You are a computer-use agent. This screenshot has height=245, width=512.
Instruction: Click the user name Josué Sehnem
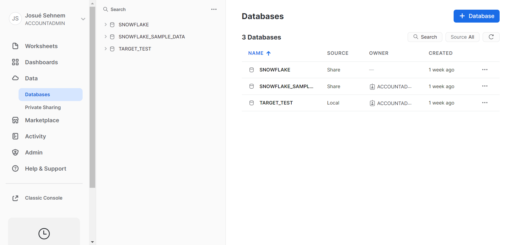[45, 16]
